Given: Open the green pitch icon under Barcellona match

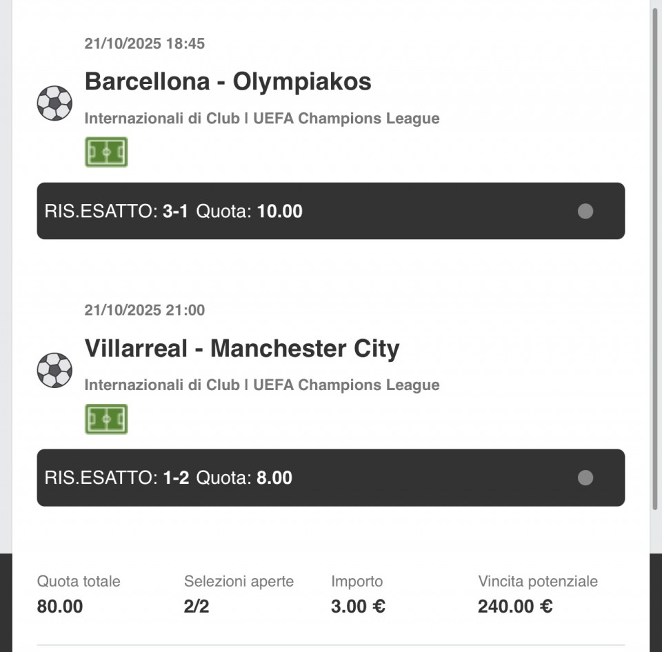Looking at the screenshot, I should pyautogui.click(x=106, y=152).
